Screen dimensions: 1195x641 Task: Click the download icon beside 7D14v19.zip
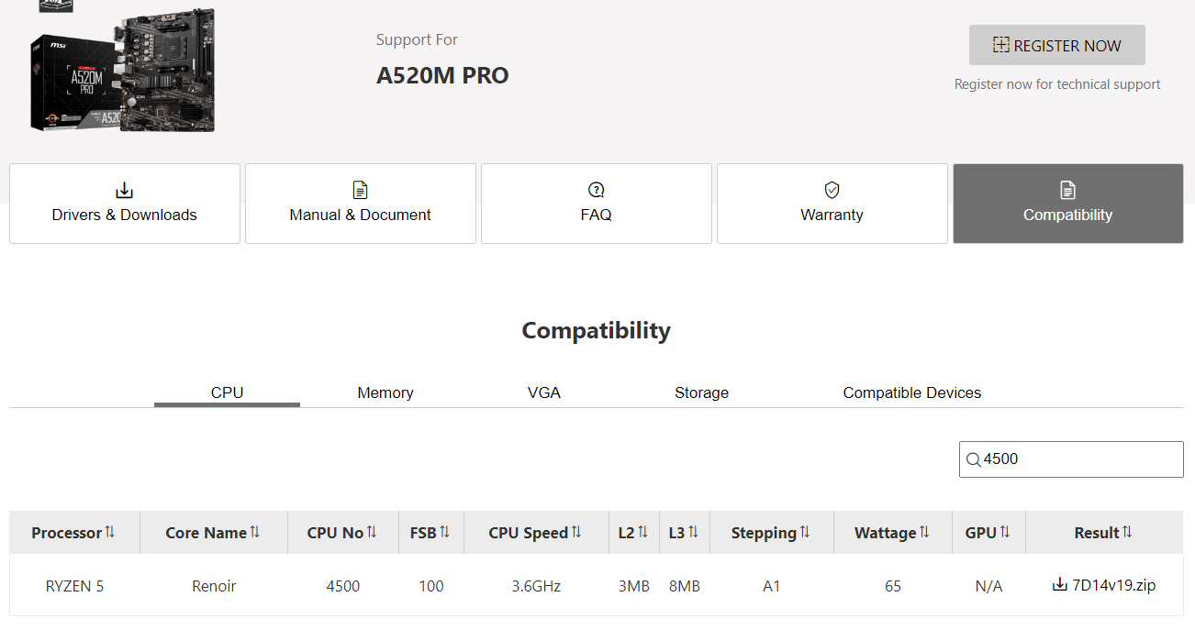[1059, 585]
